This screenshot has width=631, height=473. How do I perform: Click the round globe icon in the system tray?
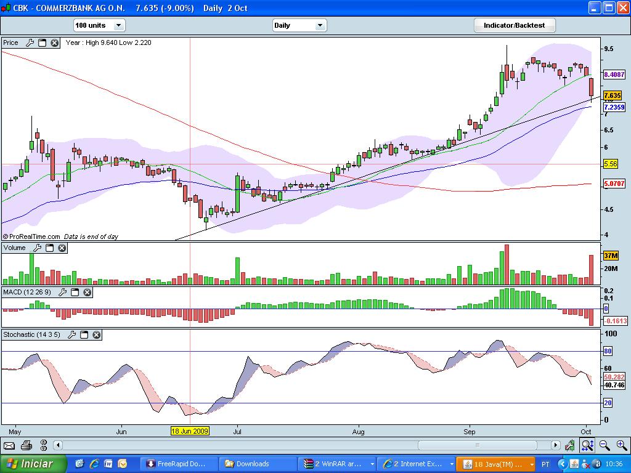click(597, 464)
